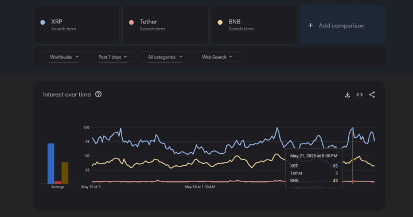Open the All categories dropdown

click(165, 57)
